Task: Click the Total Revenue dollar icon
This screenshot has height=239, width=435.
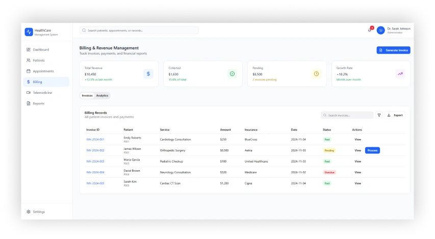Action: [x=148, y=74]
